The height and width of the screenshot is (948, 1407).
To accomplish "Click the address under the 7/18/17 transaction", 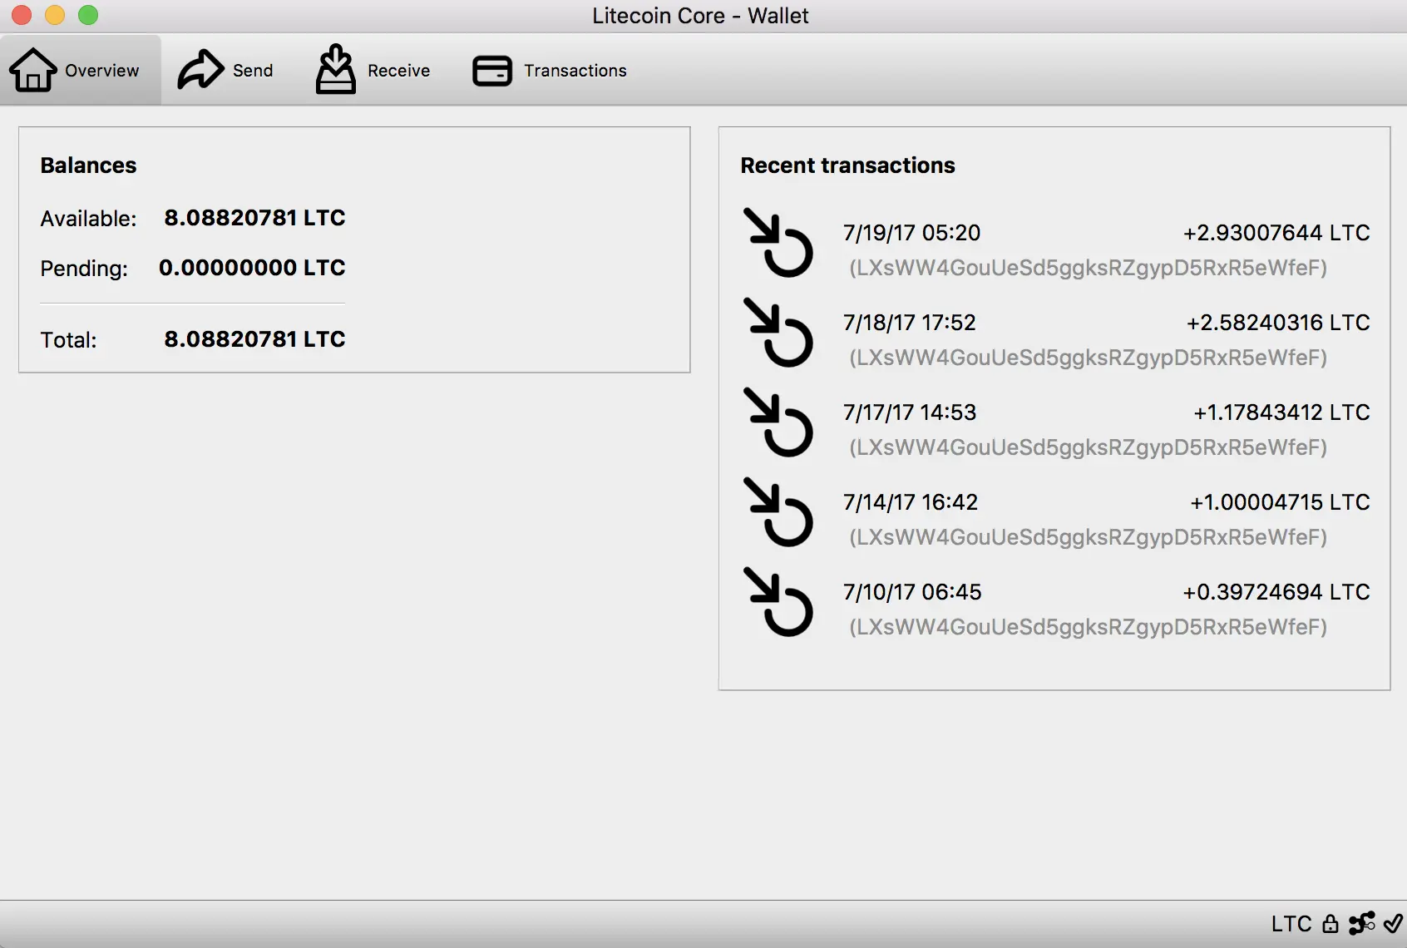I will [x=1088, y=358].
